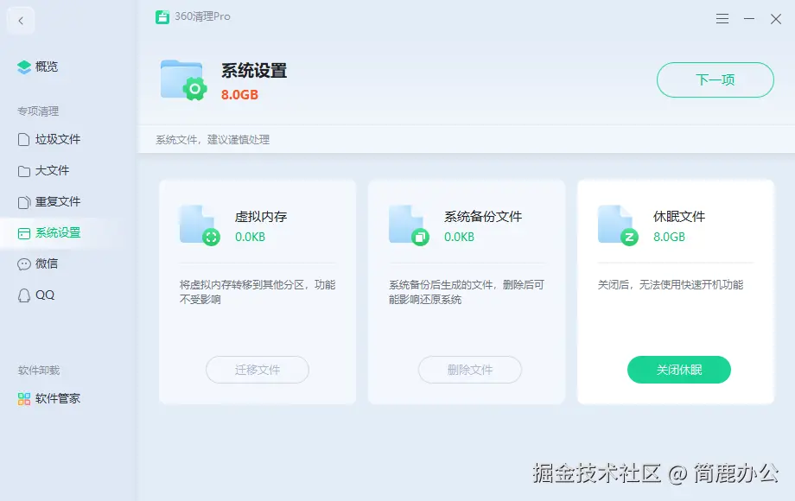Close the 360清理Pro window
Viewport: 795px width, 501px height.
[x=775, y=19]
